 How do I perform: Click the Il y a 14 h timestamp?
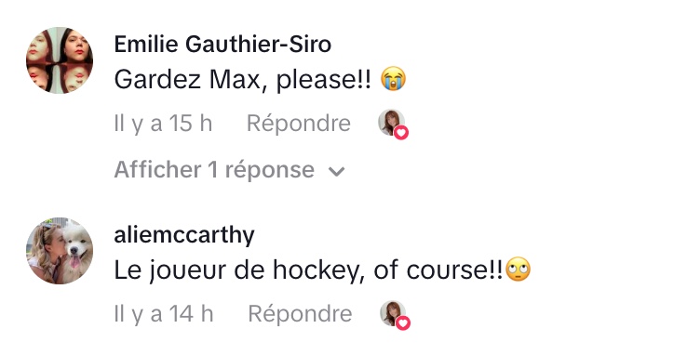pos(164,313)
